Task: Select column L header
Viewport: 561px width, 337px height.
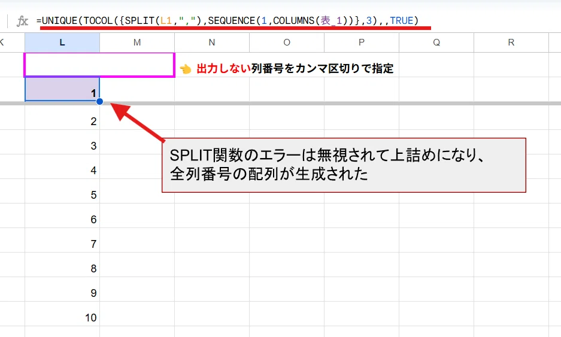Action: [x=62, y=42]
